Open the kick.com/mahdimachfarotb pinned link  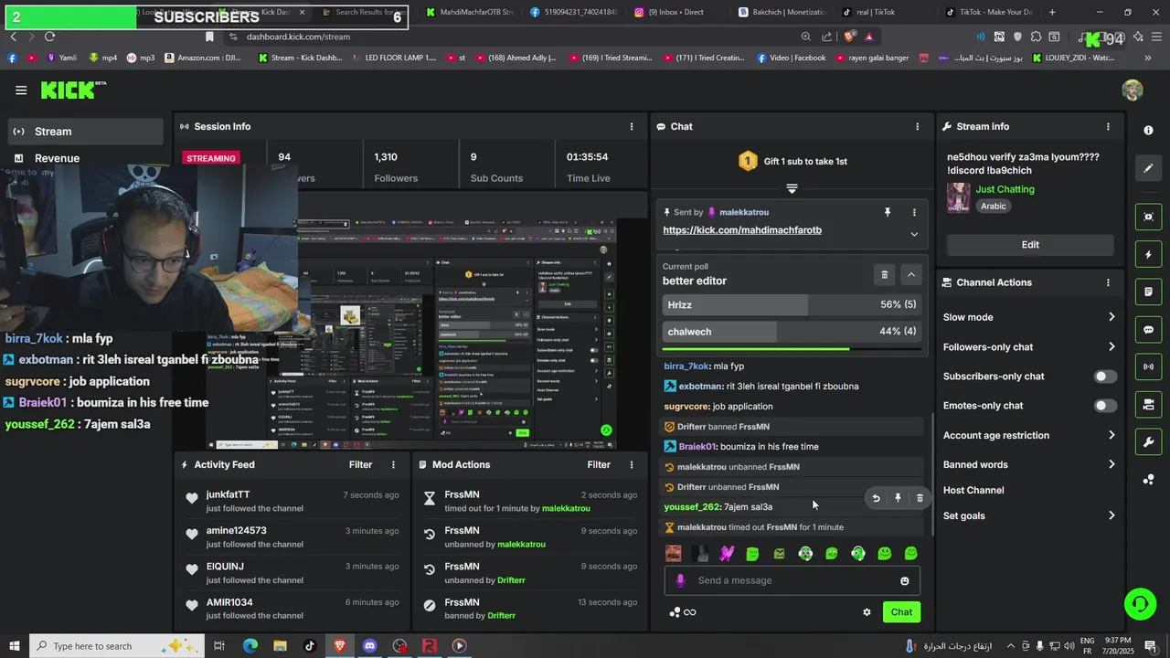coord(742,230)
